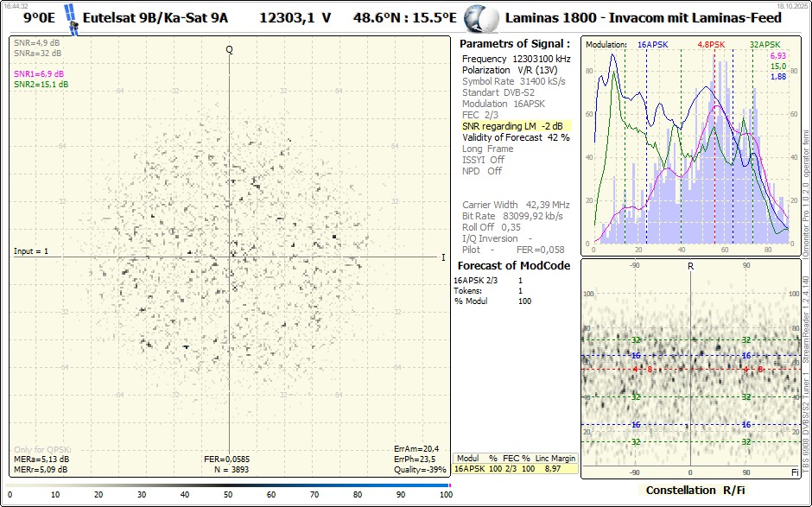This screenshot has height=507, width=812.
Task: Click the antenna title Laminas 1800 - Invacom
Action: pyautogui.click(x=644, y=18)
